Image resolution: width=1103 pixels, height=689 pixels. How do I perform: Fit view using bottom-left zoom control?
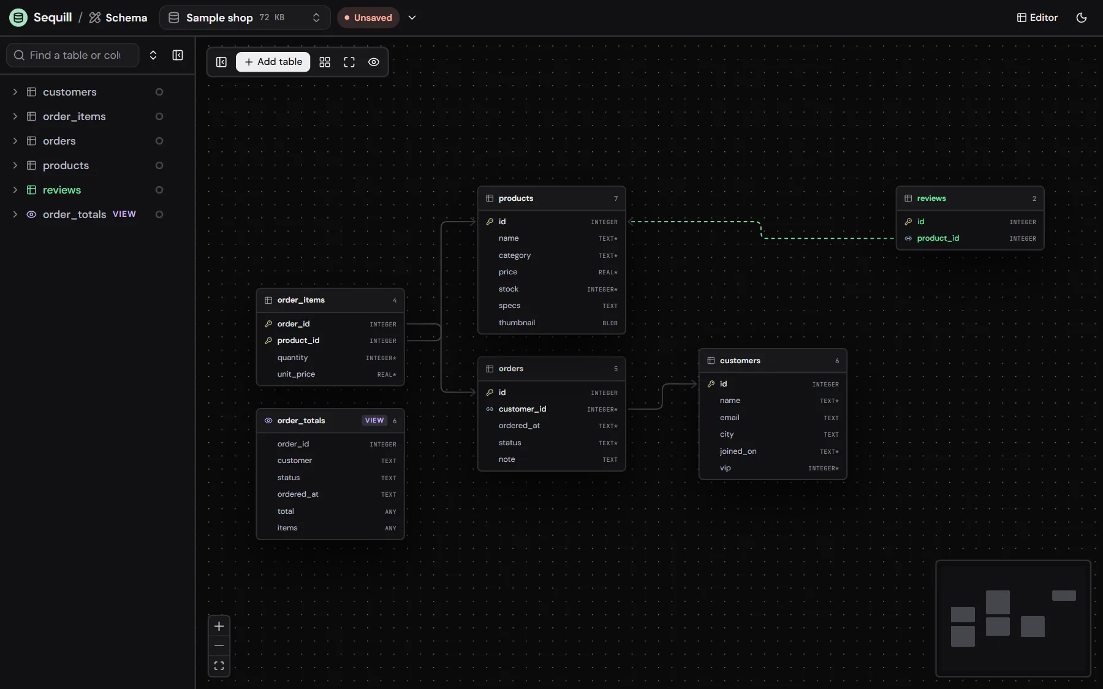(219, 666)
